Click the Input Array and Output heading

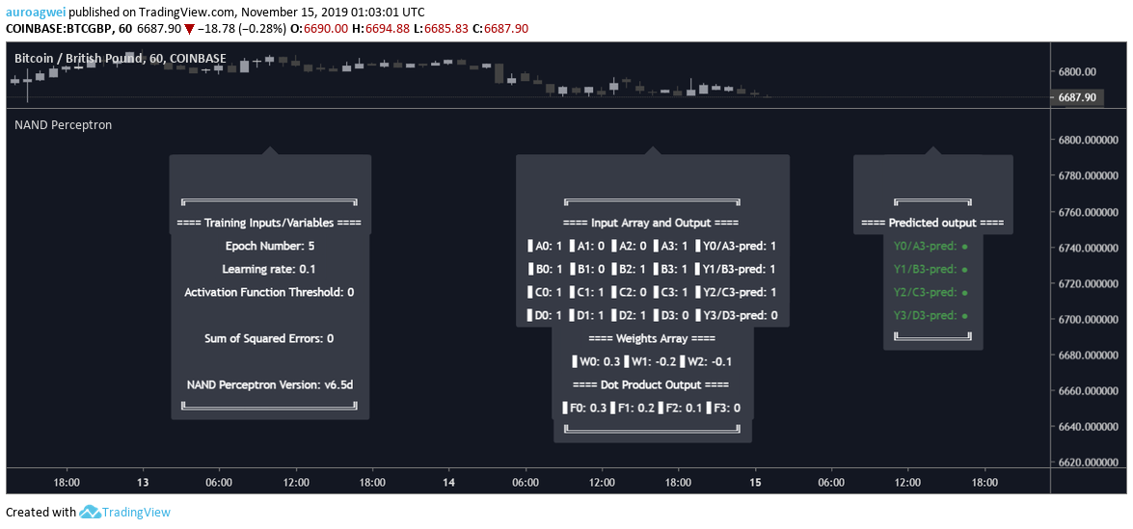point(651,223)
